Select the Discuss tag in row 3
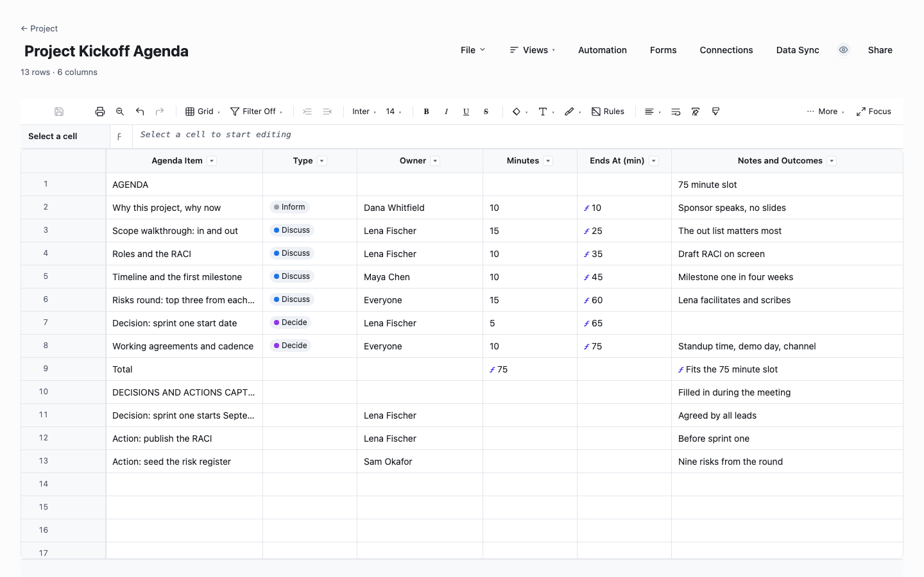The image size is (924, 577). click(x=292, y=230)
